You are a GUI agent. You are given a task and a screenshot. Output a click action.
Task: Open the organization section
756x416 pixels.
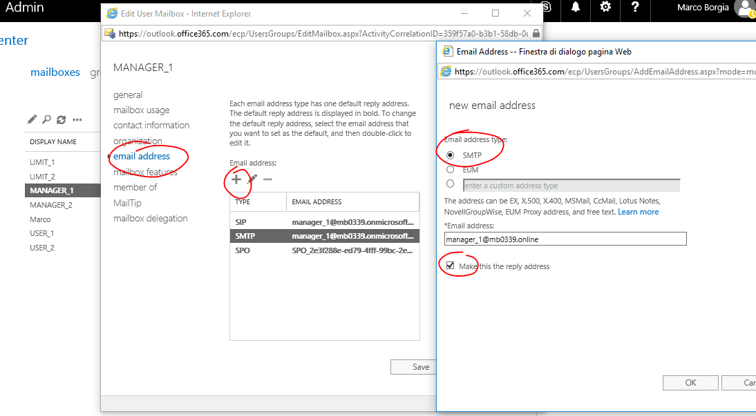pos(138,141)
